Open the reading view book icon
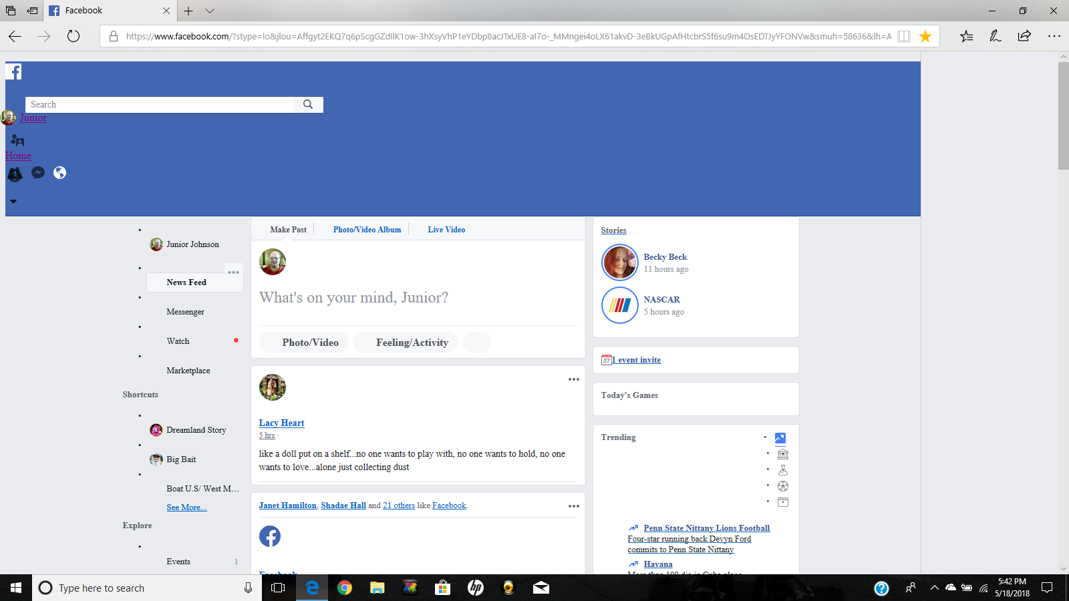Image resolution: width=1069 pixels, height=601 pixels. pos(904,36)
